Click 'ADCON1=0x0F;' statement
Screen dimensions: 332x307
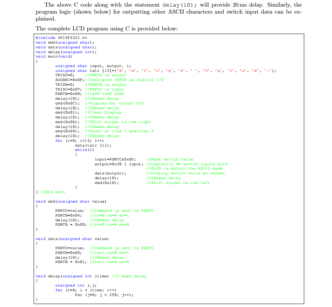pos(70,80)
